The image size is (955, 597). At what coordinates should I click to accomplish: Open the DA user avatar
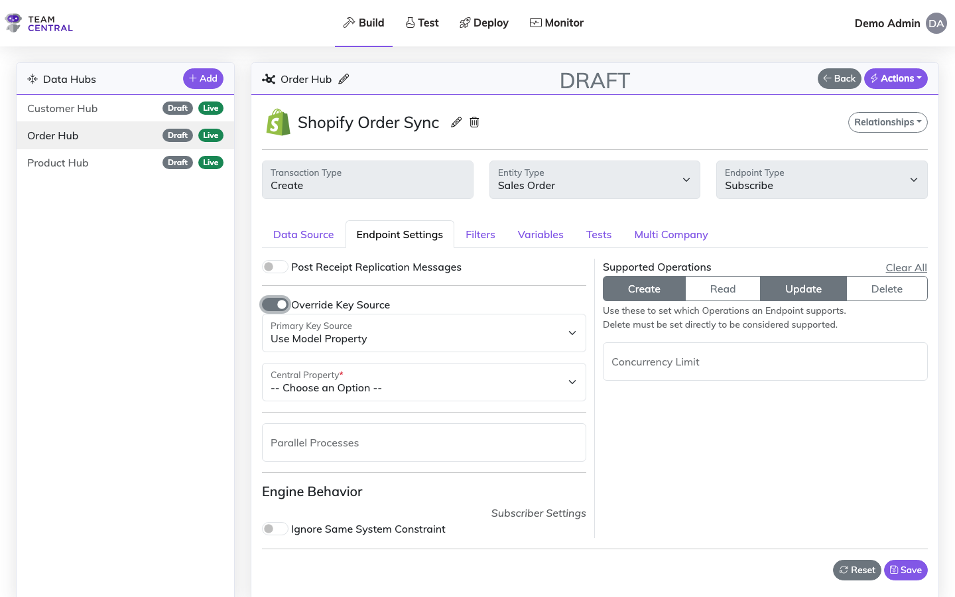pyautogui.click(x=936, y=23)
